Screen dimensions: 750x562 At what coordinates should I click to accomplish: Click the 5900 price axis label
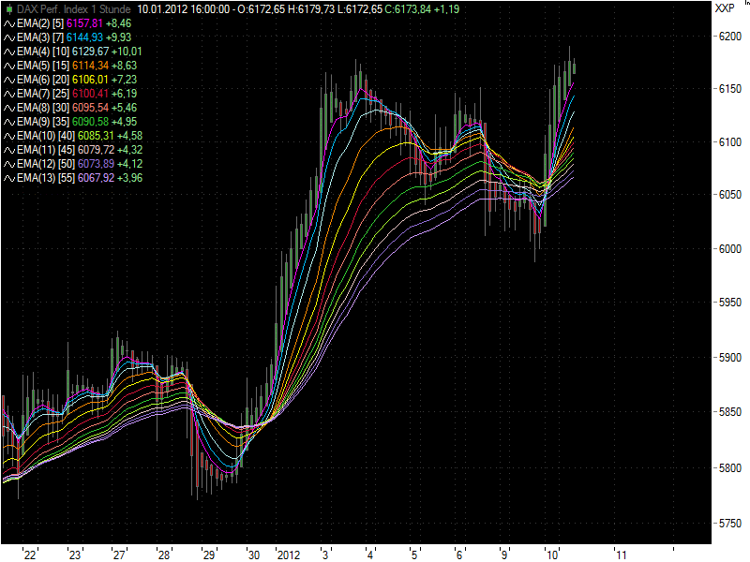[730, 358]
